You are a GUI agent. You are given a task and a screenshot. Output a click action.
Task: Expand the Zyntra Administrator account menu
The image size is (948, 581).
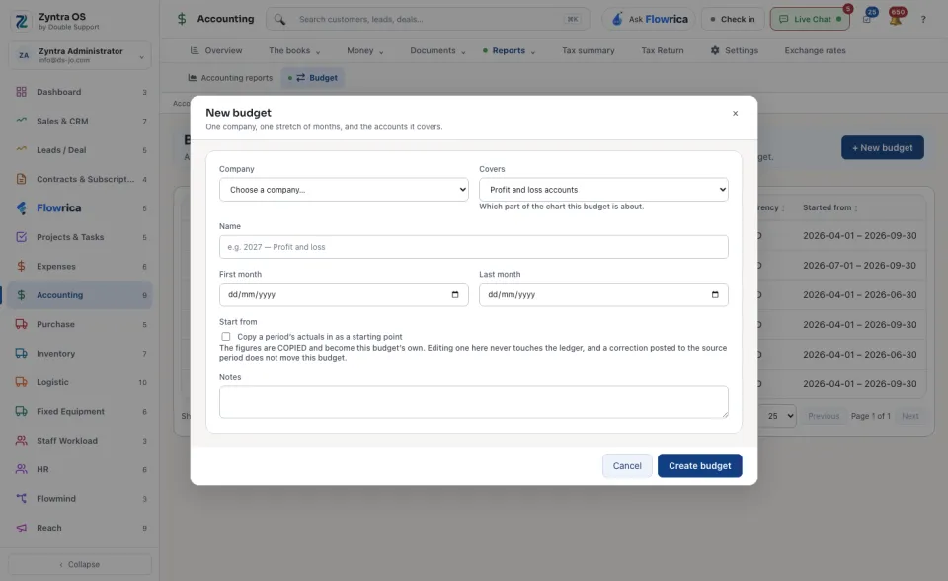[80, 55]
